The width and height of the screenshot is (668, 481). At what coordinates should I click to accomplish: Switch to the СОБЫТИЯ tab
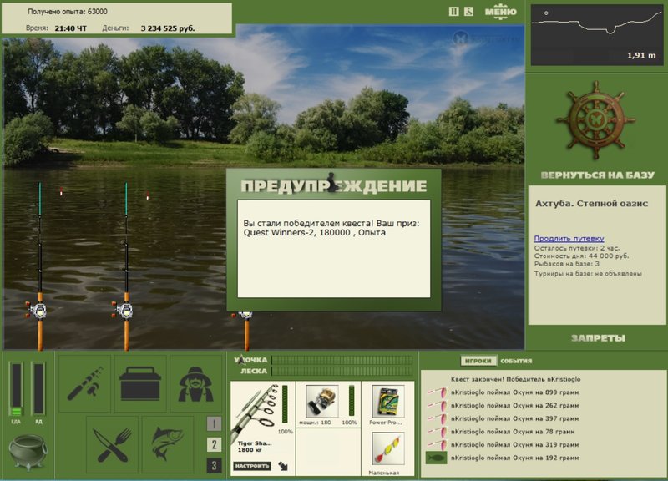tap(516, 361)
